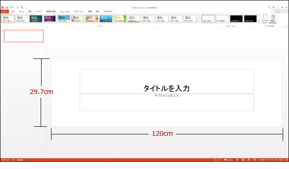Open the Customize Quick Access Toolbar arrow
The image size is (289, 169).
[25, 8]
